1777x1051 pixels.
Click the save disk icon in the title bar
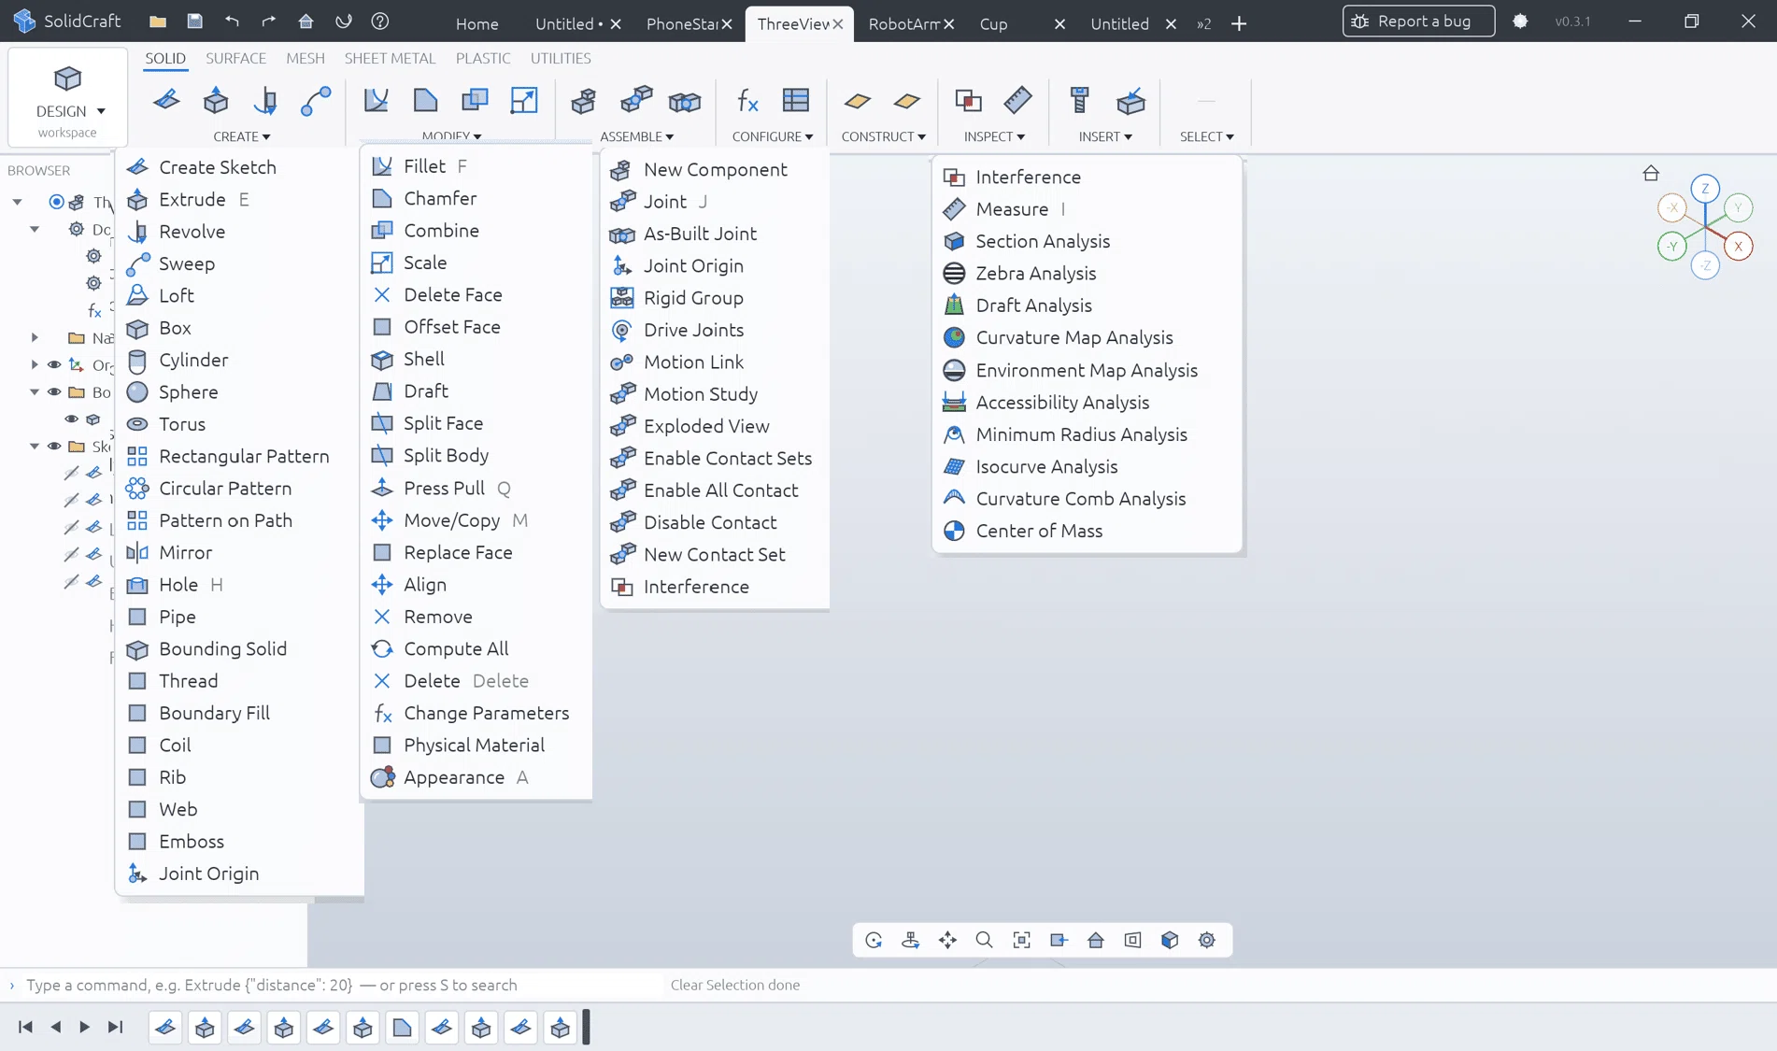coord(194,21)
